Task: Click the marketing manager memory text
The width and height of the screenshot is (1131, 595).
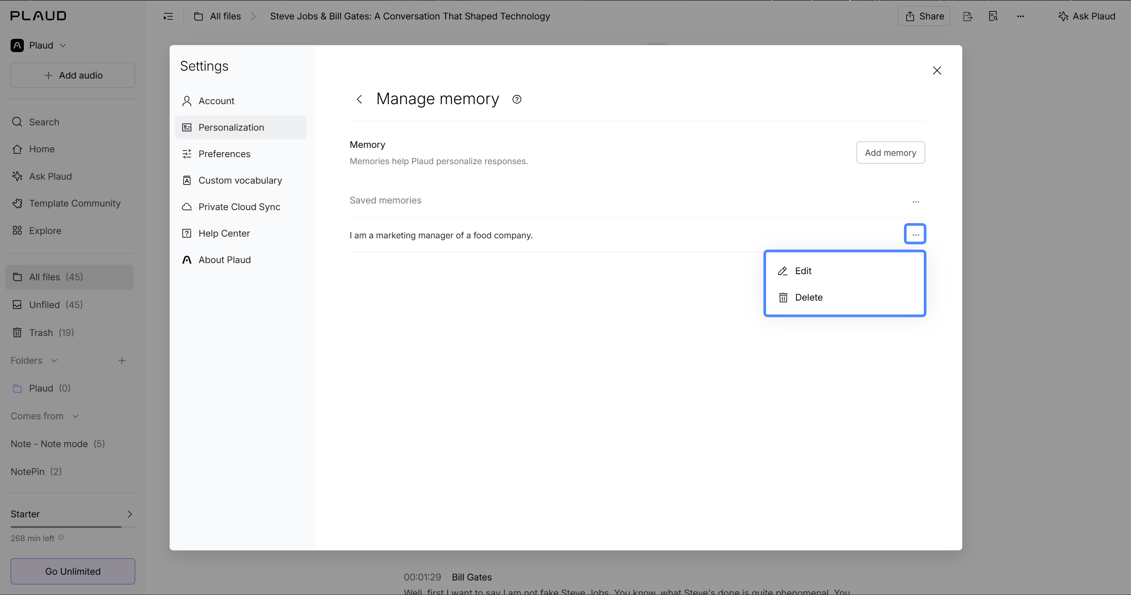Action: coord(441,235)
